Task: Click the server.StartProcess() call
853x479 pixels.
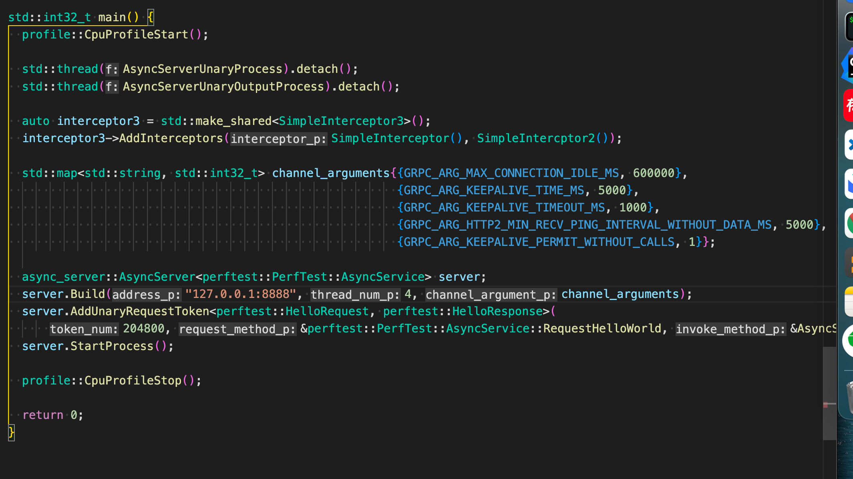Action: [98, 346]
